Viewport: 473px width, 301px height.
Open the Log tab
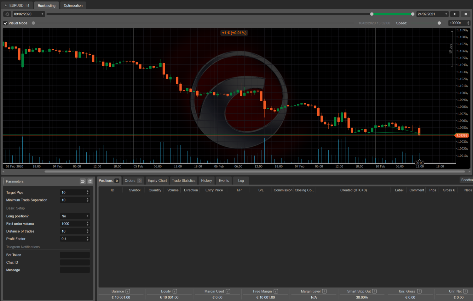pos(241,181)
